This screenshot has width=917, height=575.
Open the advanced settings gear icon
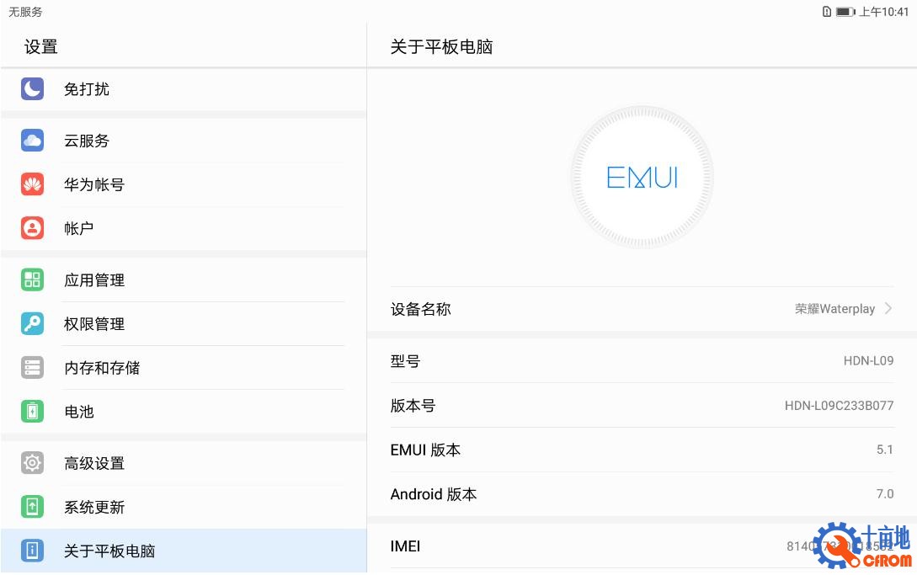click(32, 463)
